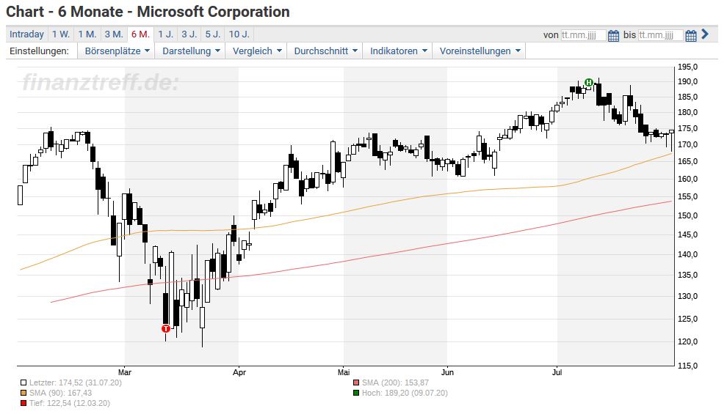Switch to Intraday chart tab
Image resolution: width=727 pixels, height=414 pixels.
pyautogui.click(x=26, y=34)
